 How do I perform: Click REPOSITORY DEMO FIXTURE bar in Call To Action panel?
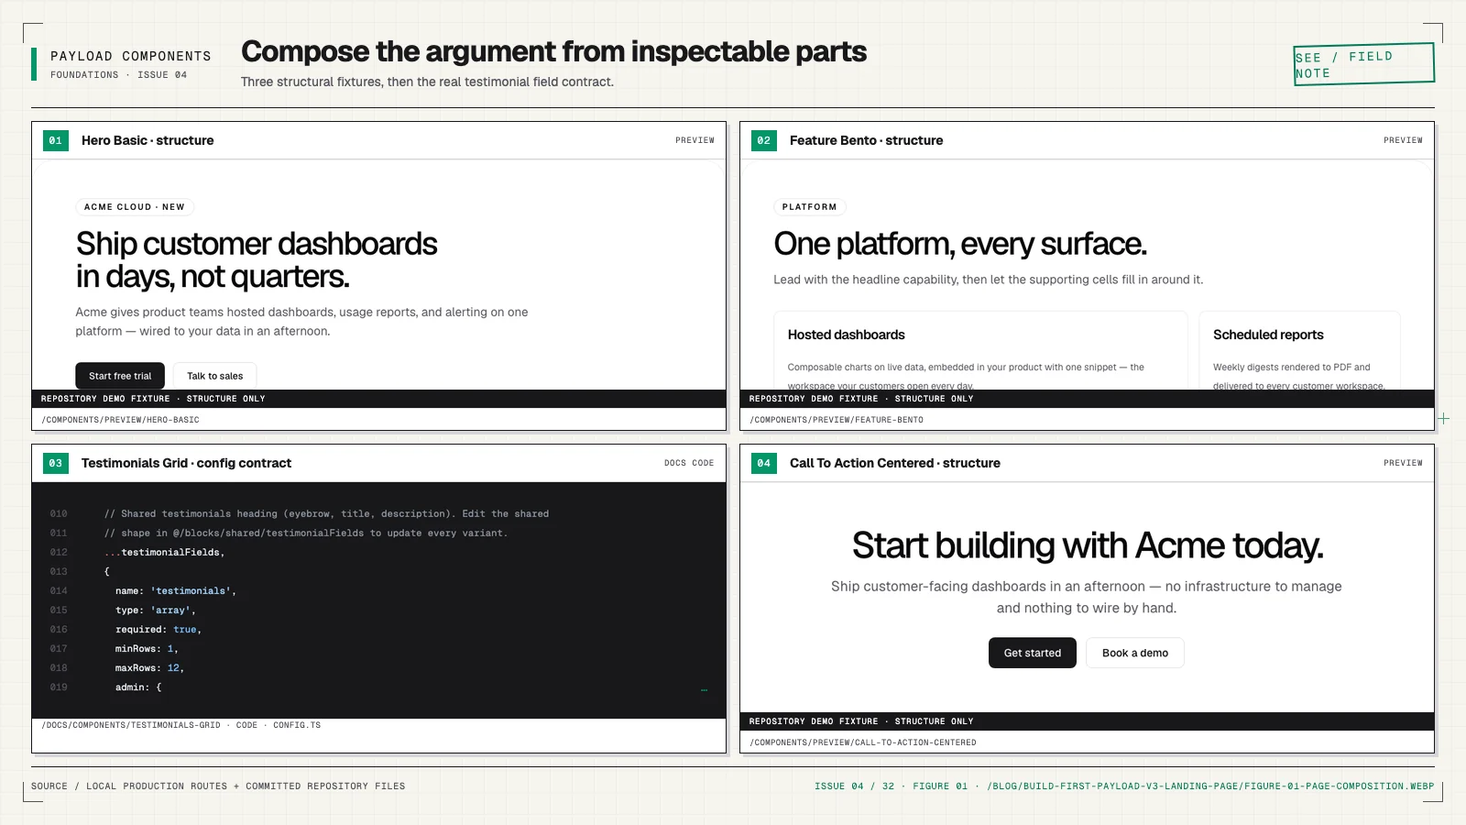pos(1087,721)
